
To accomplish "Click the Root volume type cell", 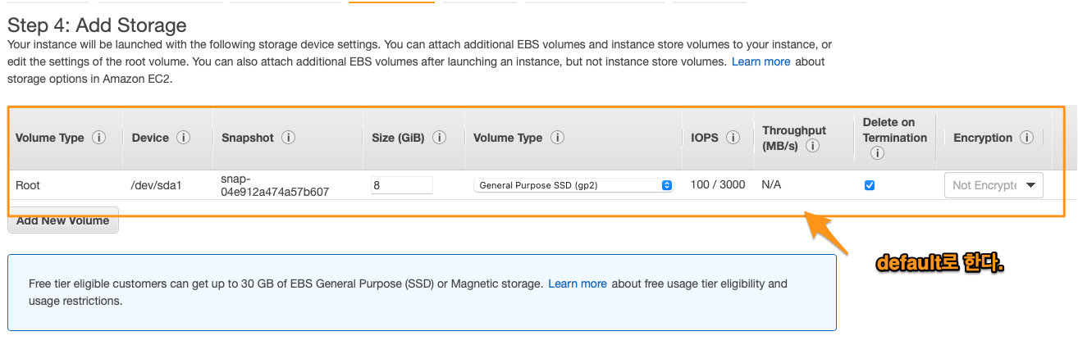I will pos(28,185).
